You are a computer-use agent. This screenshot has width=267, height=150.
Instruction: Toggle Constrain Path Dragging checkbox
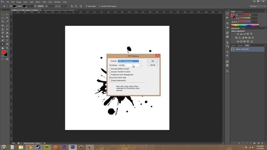pyautogui.click(x=99, y=6)
